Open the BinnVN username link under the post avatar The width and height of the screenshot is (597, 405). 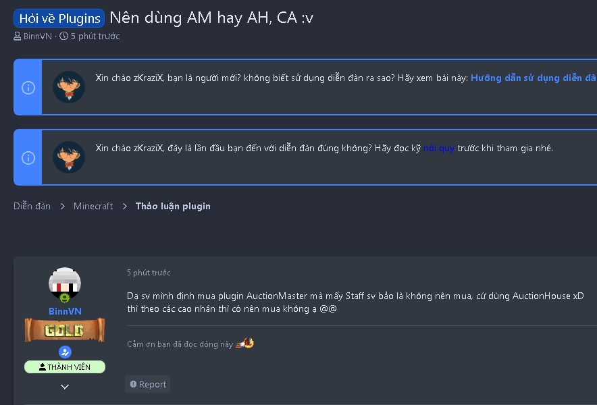65,311
